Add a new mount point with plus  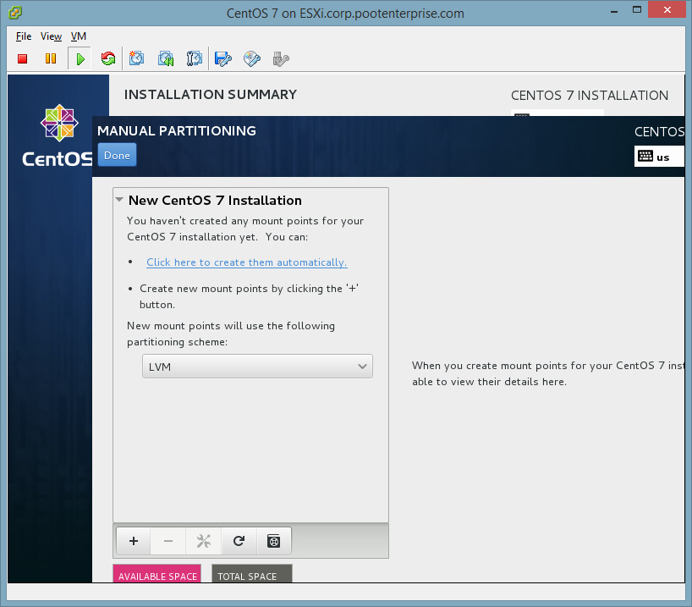[x=134, y=541]
